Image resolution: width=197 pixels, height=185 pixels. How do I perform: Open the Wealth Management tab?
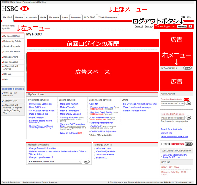click(x=108, y=17)
